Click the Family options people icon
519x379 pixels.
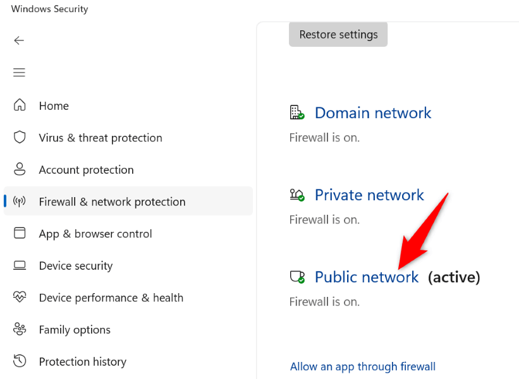(19, 329)
